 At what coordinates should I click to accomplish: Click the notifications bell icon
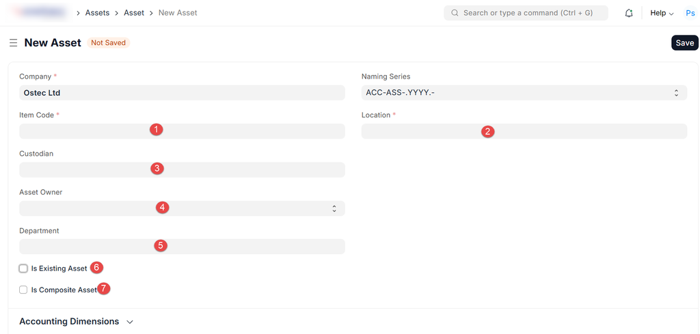(x=629, y=13)
